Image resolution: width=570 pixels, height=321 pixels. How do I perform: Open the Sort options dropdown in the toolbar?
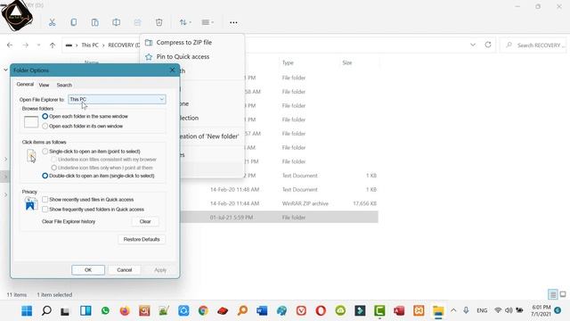[x=185, y=22]
